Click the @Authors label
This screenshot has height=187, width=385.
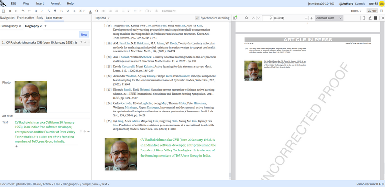click(346, 4)
